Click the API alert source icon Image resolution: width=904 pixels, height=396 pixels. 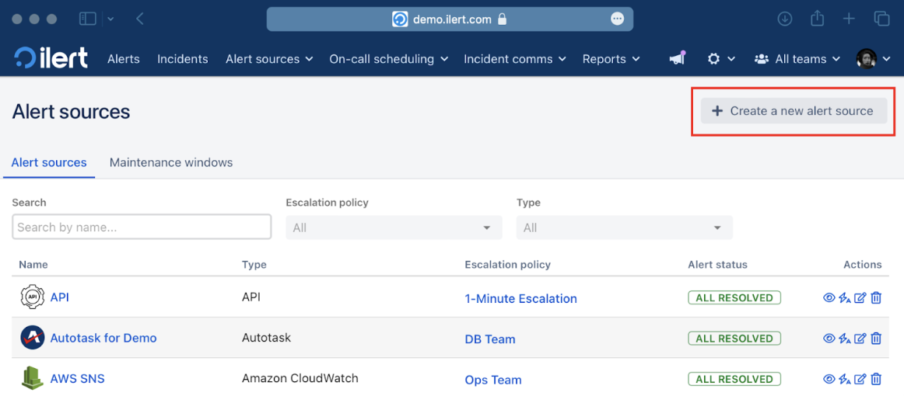tap(33, 297)
